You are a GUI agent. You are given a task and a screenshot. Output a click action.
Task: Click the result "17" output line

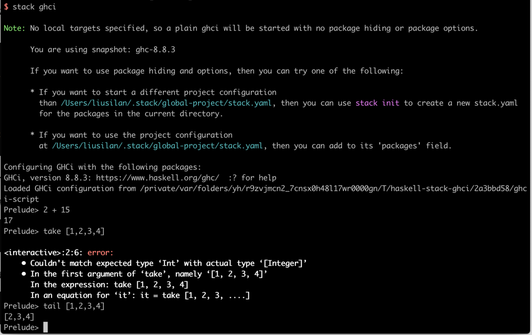click(8, 220)
